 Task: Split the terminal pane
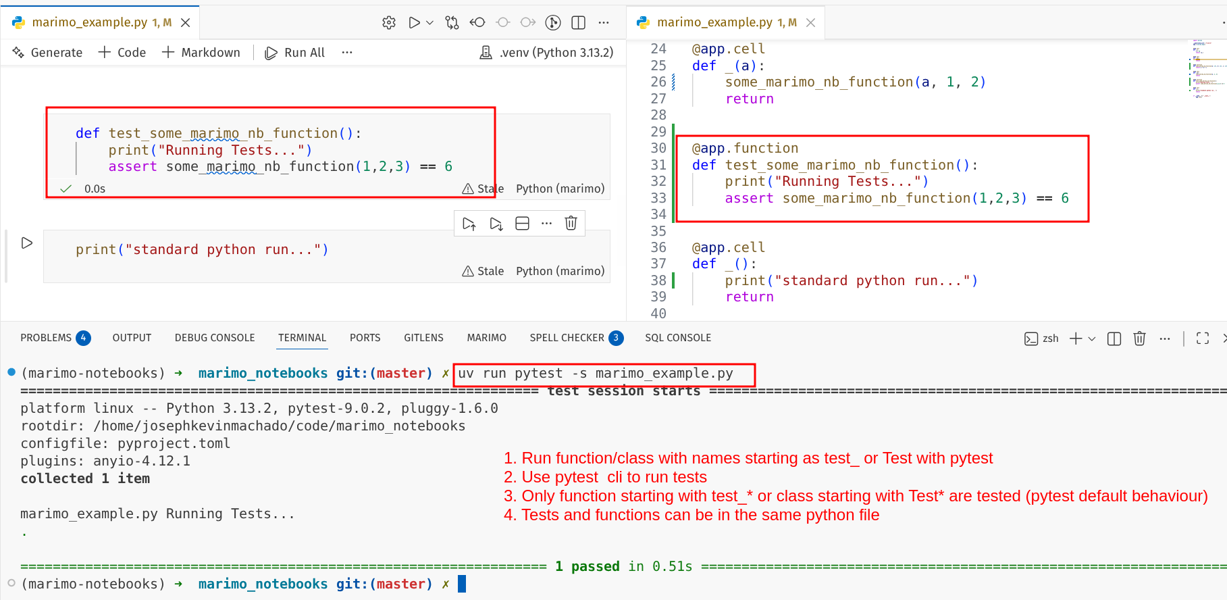(x=1114, y=339)
